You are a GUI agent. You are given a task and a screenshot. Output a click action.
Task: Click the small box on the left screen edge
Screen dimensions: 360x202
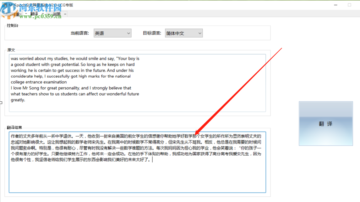[1, 102]
